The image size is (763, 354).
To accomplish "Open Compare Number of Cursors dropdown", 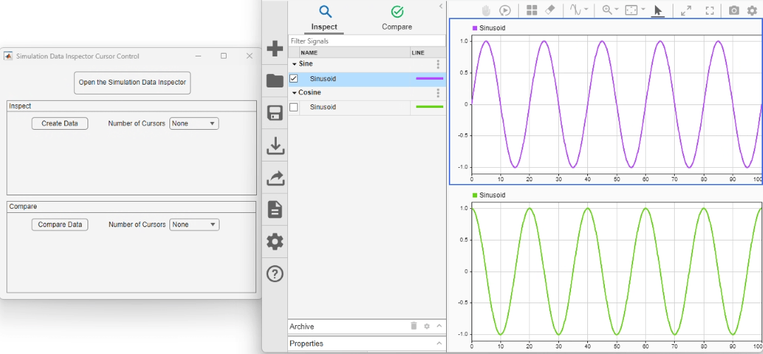I will tap(195, 224).
